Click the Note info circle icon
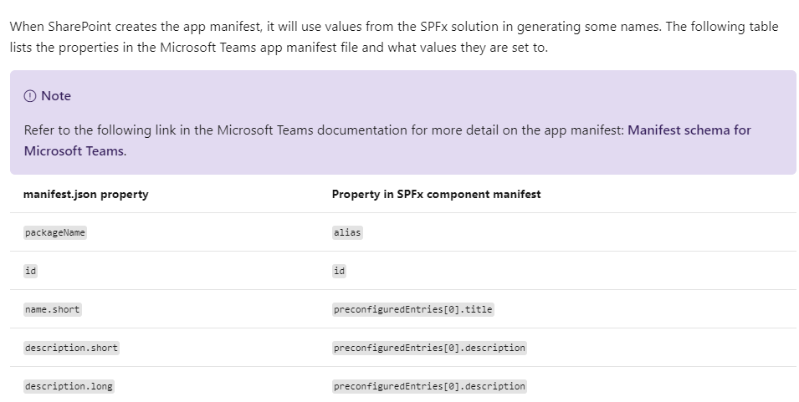This screenshot has height=402, width=799. [30, 95]
